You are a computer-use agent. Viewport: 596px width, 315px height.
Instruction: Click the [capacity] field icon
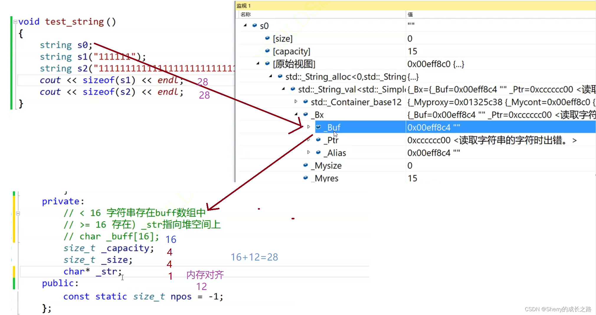267,51
